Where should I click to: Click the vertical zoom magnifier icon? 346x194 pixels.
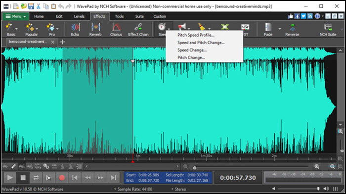pos(341,132)
